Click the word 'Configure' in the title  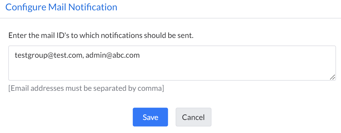[26, 7]
